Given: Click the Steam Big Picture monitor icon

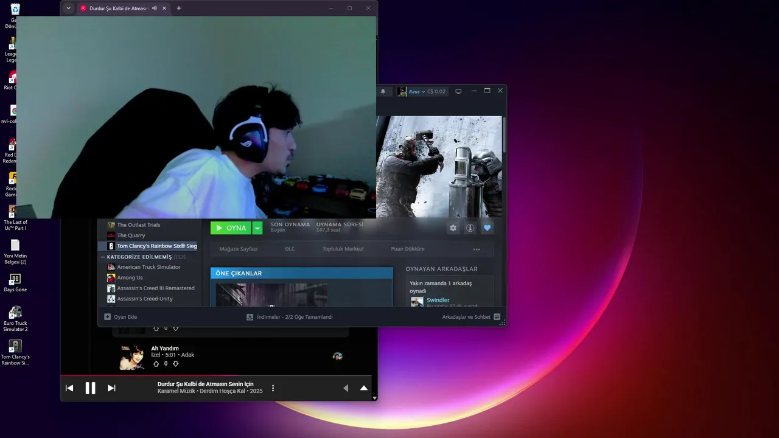Looking at the screenshot, I should pyautogui.click(x=458, y=91).
